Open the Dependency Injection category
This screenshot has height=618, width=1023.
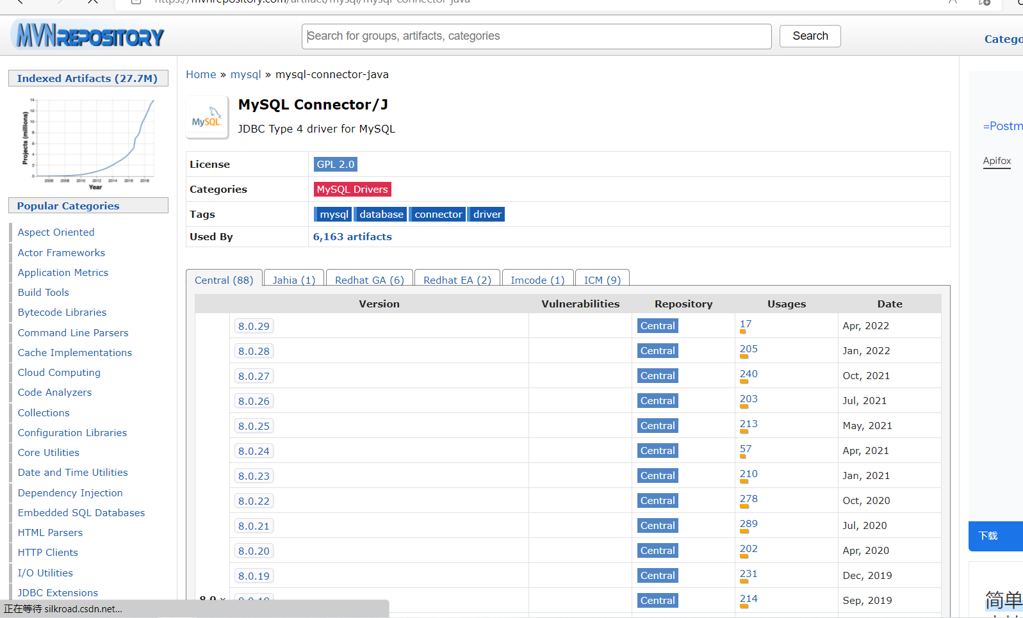coord(70,492)
